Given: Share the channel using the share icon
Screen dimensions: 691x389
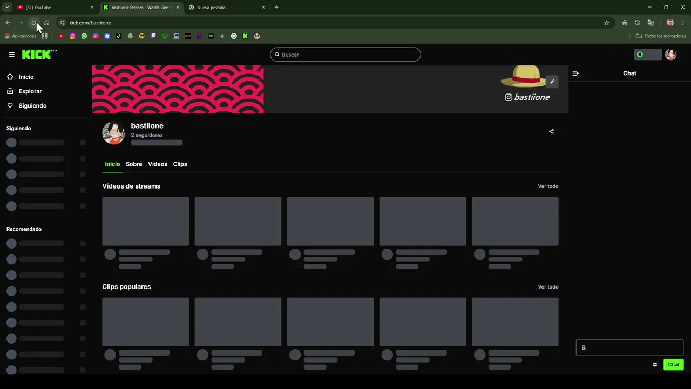Looking at the screenshot, I should pos(551,131).
